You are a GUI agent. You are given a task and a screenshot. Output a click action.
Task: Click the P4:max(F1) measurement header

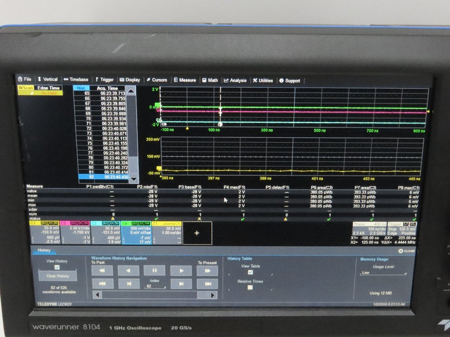click(x=234, y=186)
